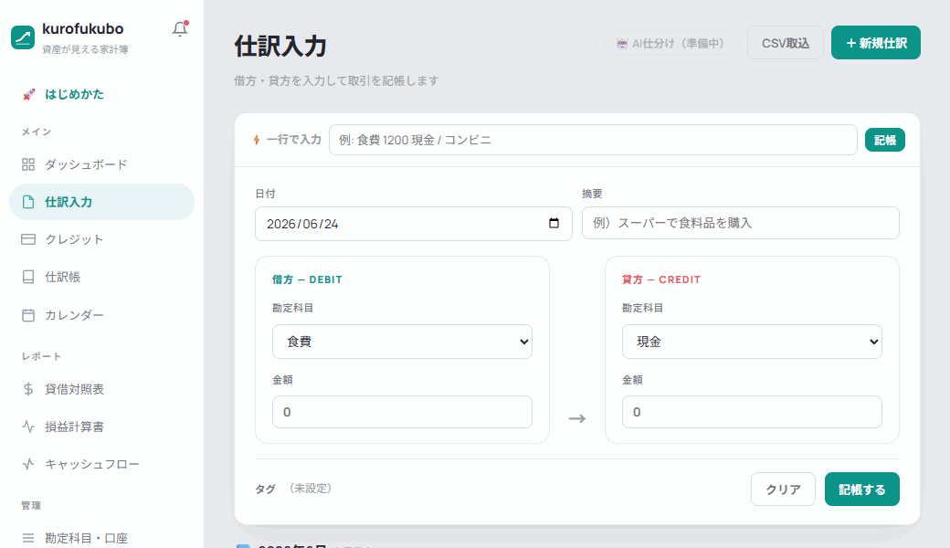Screen dimensions: 950x548
Task: Click the dollar icon beside 貸借対照表
Action: 28,389
